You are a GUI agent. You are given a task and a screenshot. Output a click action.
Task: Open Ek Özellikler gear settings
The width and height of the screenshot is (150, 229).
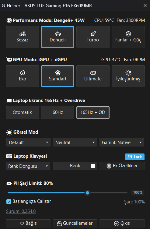pos(122,166)
